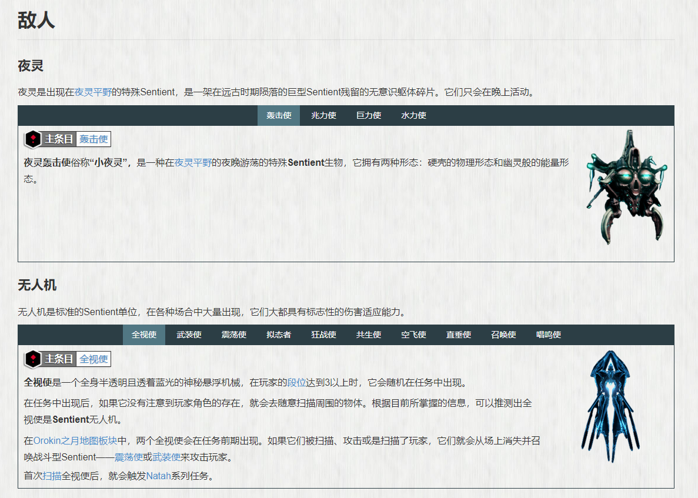698x498 pixels.
Task: Select the 轰击使 tab
Action: tap(279, 116)
